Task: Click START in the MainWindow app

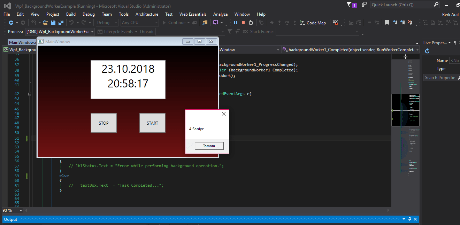Action: point(152,123)
